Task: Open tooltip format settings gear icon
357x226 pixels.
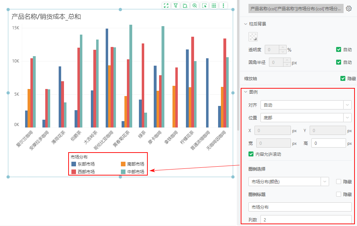Action: [x=349, y=8]
